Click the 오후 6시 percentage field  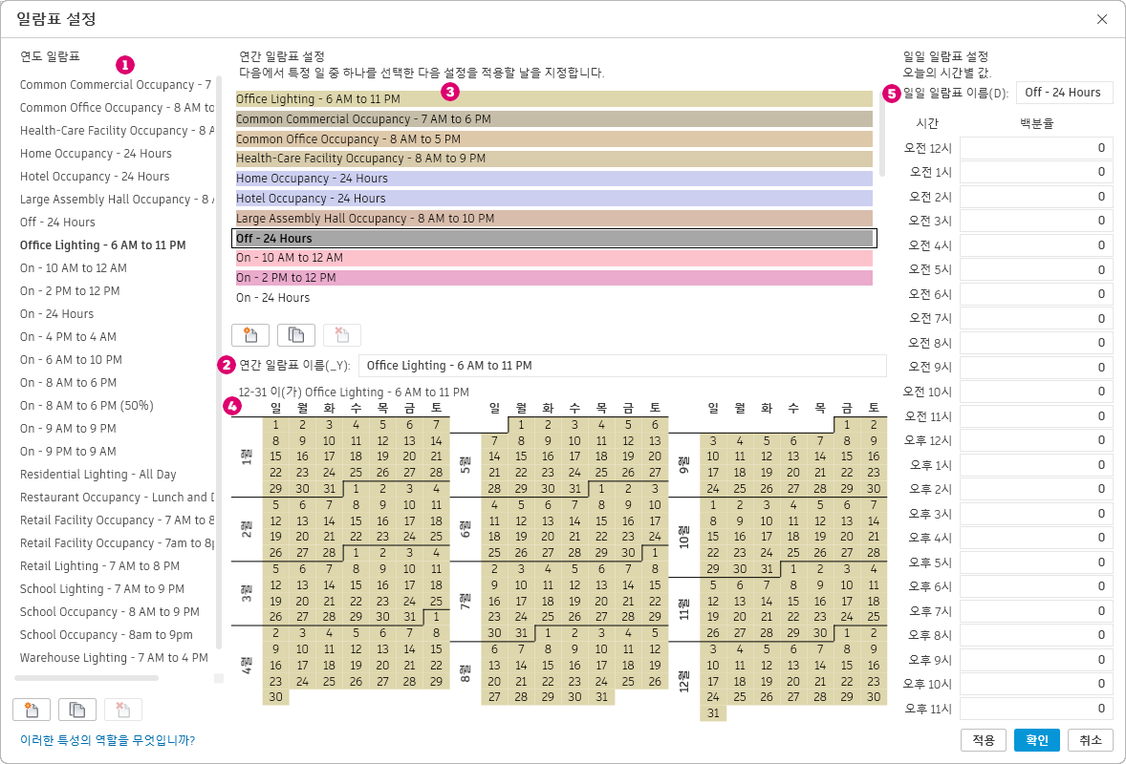[x=1036, y=586]
